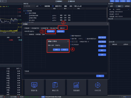
Task: Enable 定时下载 checkbox
Action: click(71, 39)
